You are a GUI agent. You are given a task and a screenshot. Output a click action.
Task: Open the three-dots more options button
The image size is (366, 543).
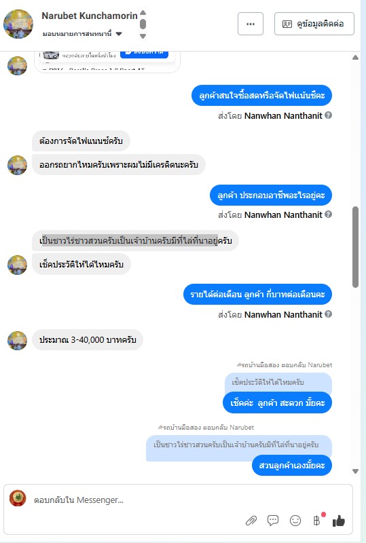click(251, 24)
